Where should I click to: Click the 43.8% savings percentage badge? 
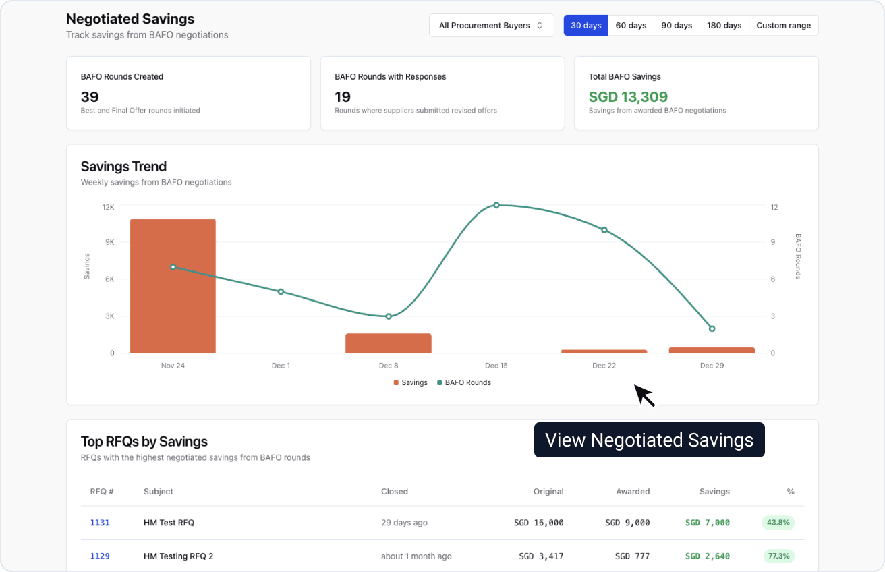pyautogui.click(x=778, y=522)
